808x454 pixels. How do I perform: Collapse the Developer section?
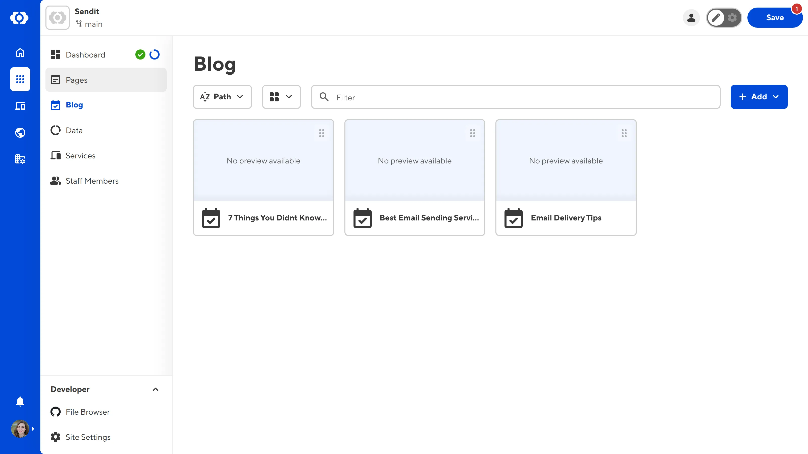click(x=155, y=389)
